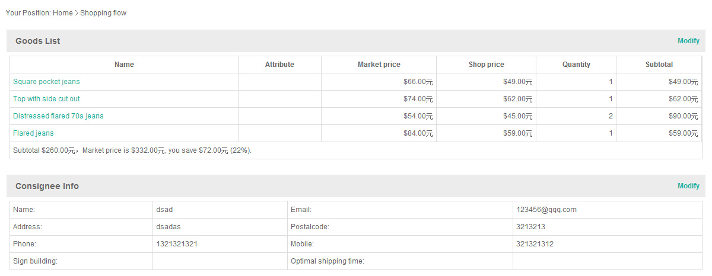Click the subtotal savings summary row
712x276 pixels.
(356, 150)
